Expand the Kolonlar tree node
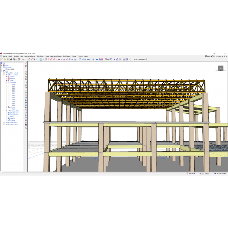The image size is (228, 228). tap(6, 77)
